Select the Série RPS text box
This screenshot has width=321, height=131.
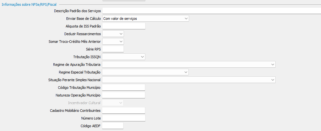coord(113,49)
